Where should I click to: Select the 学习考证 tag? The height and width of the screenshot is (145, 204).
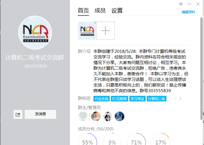(137, 99)
